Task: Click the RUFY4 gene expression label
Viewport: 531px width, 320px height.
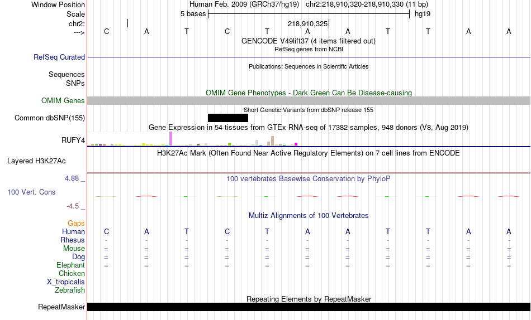Action: point(73,140)
